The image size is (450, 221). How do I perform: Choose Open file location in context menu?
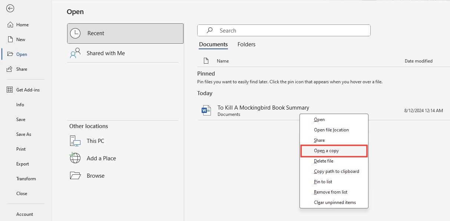(334, 130)
